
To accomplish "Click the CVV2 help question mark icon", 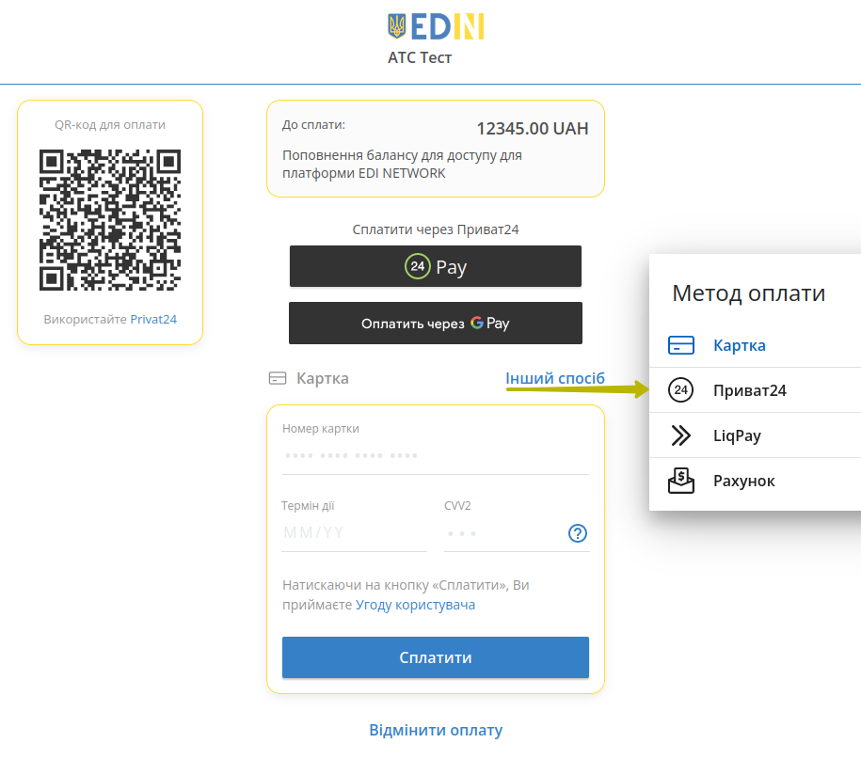I will coord(577,533).
